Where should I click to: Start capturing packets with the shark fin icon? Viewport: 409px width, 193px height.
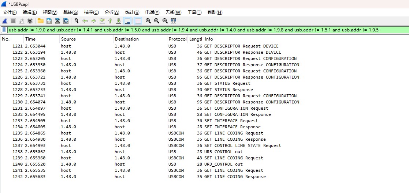pos(5,21)
